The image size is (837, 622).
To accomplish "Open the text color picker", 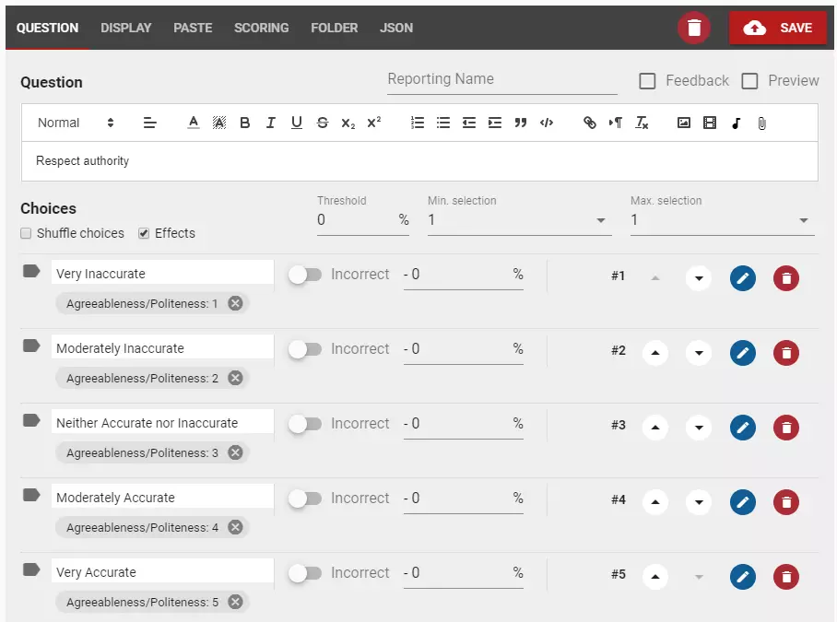I will [194, 123].
